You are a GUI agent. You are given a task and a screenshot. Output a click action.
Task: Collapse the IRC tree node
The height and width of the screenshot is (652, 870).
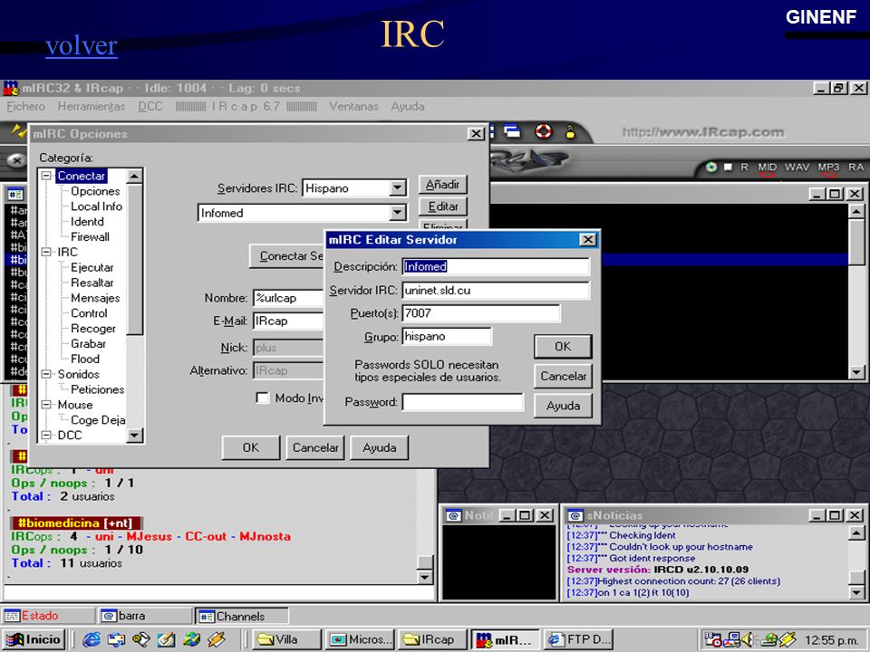tap(46, 252)
